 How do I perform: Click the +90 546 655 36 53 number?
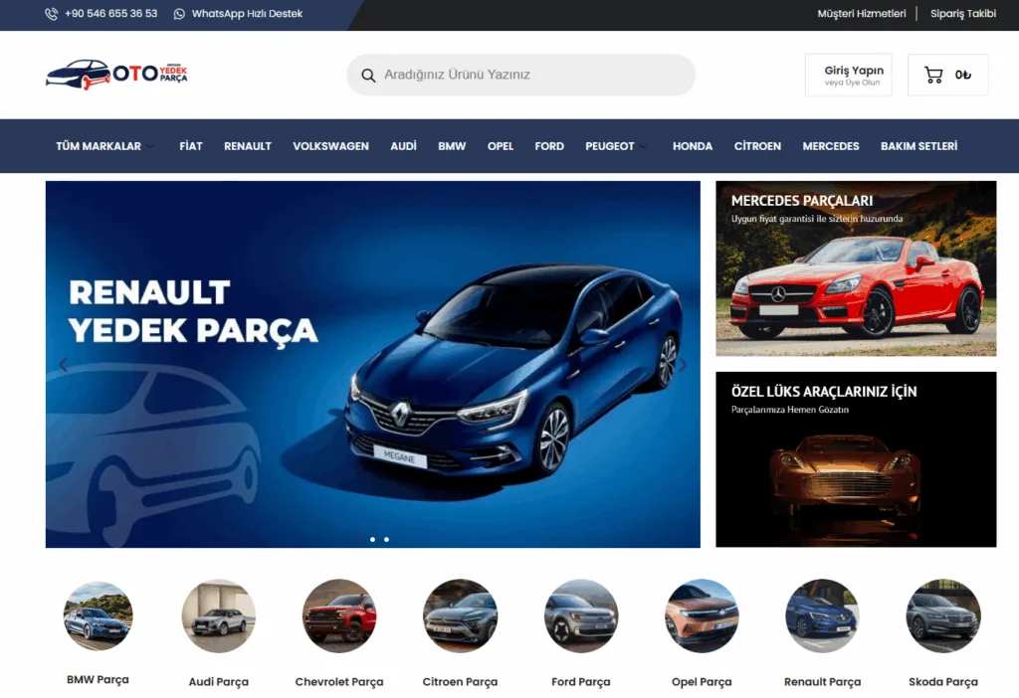point(111,14)
